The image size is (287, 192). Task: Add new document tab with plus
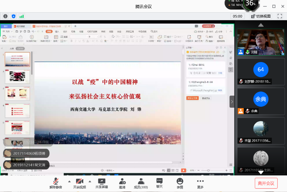75,26
